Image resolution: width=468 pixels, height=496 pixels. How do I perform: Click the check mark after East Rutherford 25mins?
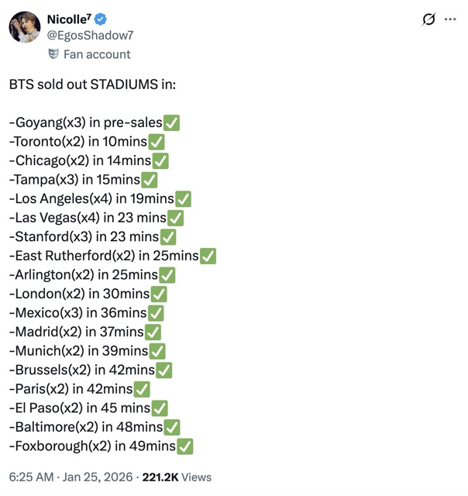pos(208,256)
